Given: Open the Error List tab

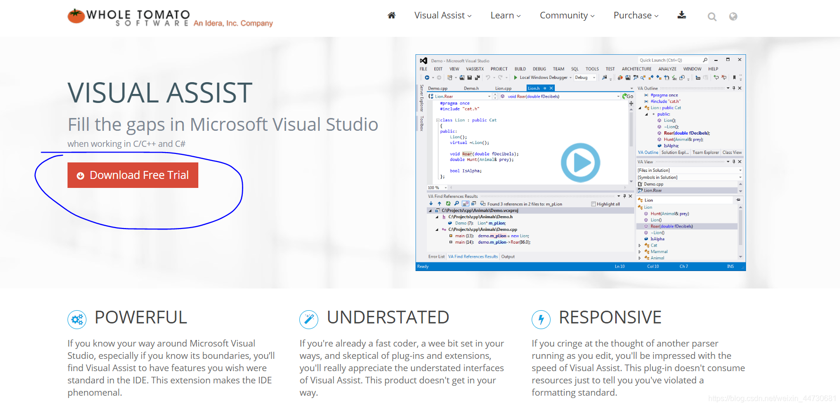Looking at the screenshot, I should [x=436, y=256].
